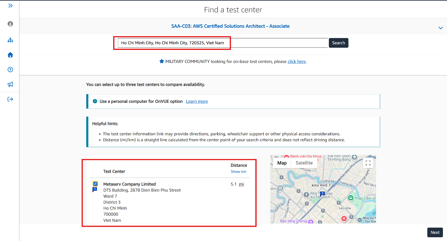The height and width of the screenshot is (241, 447).
Task: Click the church icon beside Nhà Thờ Giáo Xứ Tân Định
Action: [306, 195]
